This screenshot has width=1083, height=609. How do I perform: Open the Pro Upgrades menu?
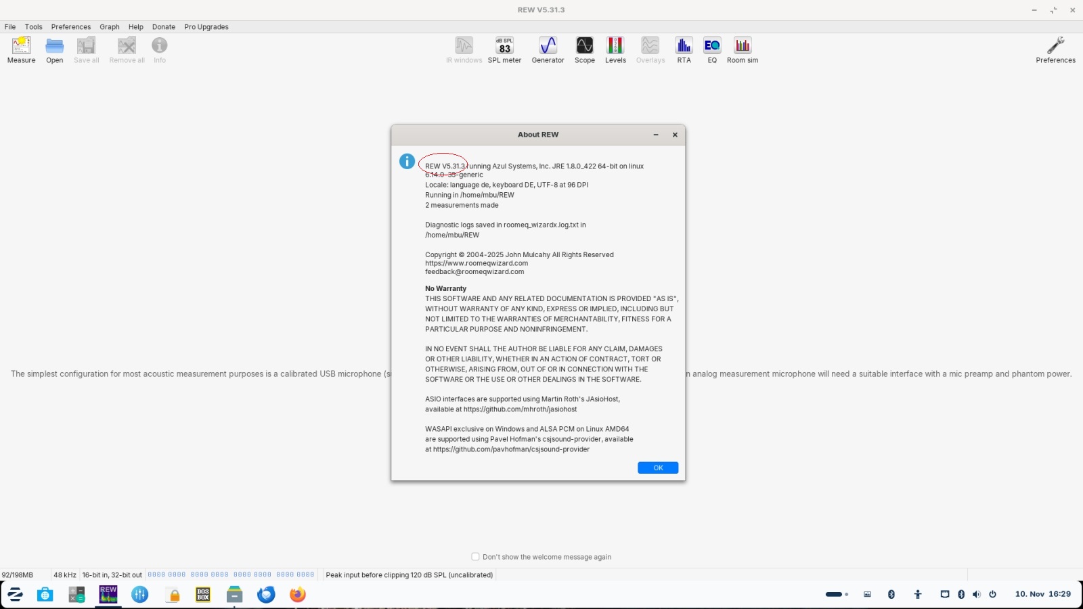(206, 27)
